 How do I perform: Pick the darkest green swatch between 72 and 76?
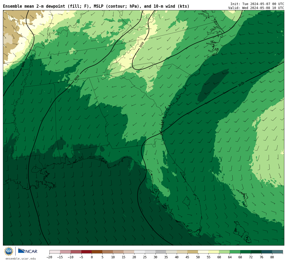point(256,252)
